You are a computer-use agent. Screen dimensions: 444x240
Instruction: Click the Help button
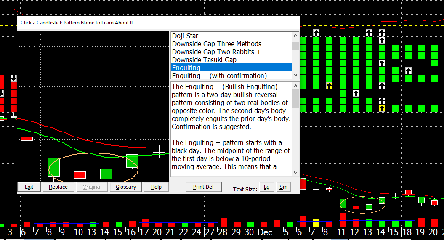[156, 187]
